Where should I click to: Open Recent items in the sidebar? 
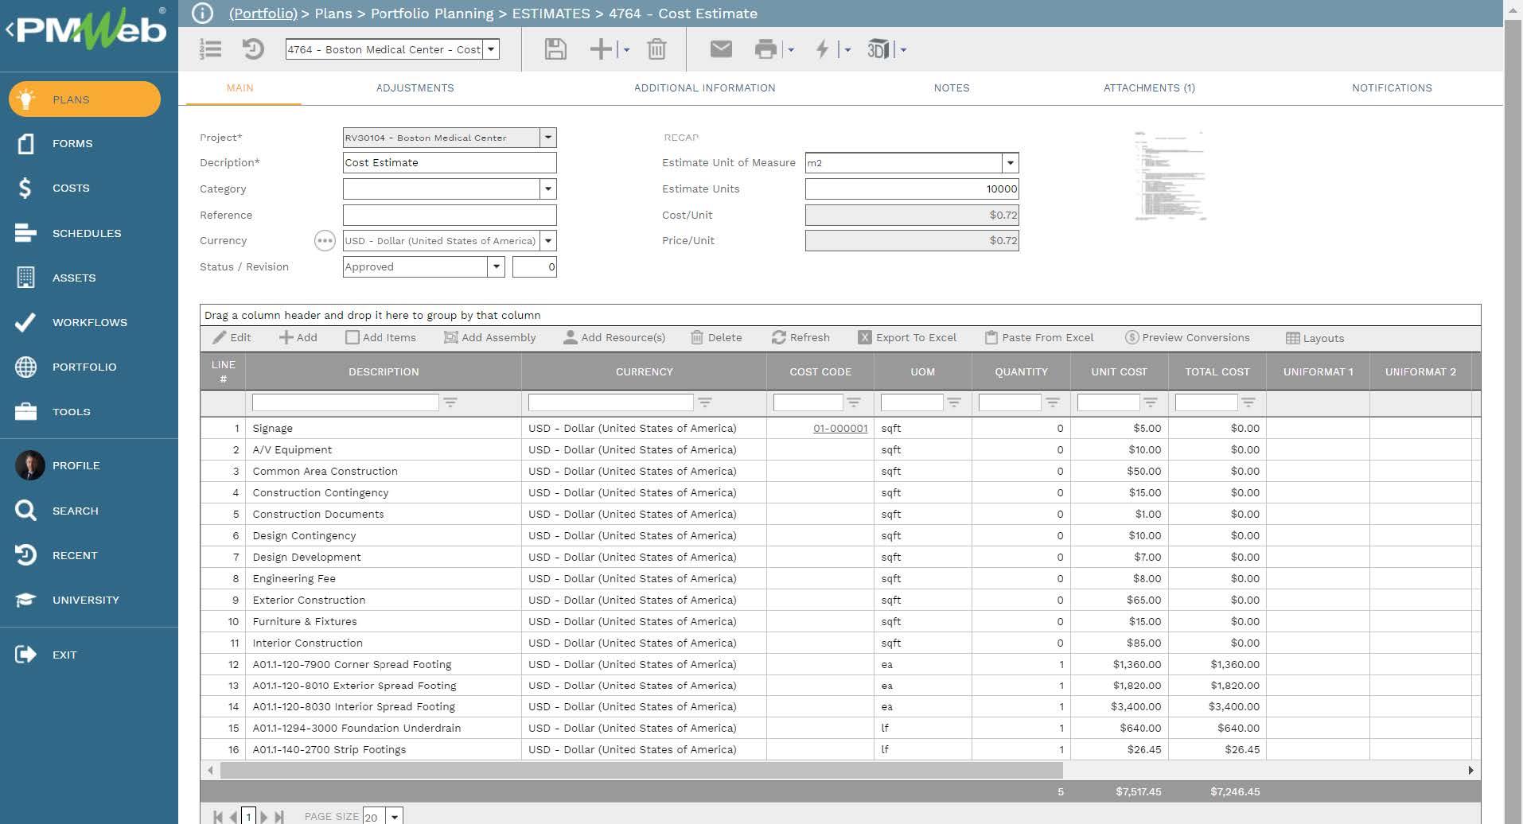pos(56,555)
